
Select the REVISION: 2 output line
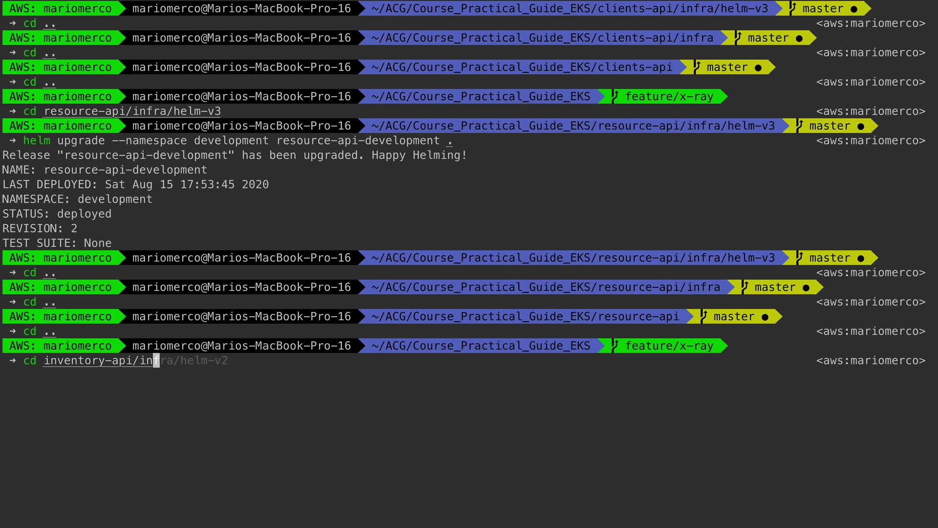pos(40,228)
